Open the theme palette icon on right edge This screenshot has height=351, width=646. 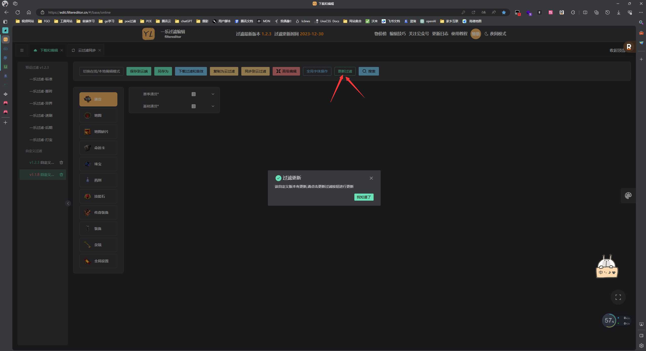point(628,195)
